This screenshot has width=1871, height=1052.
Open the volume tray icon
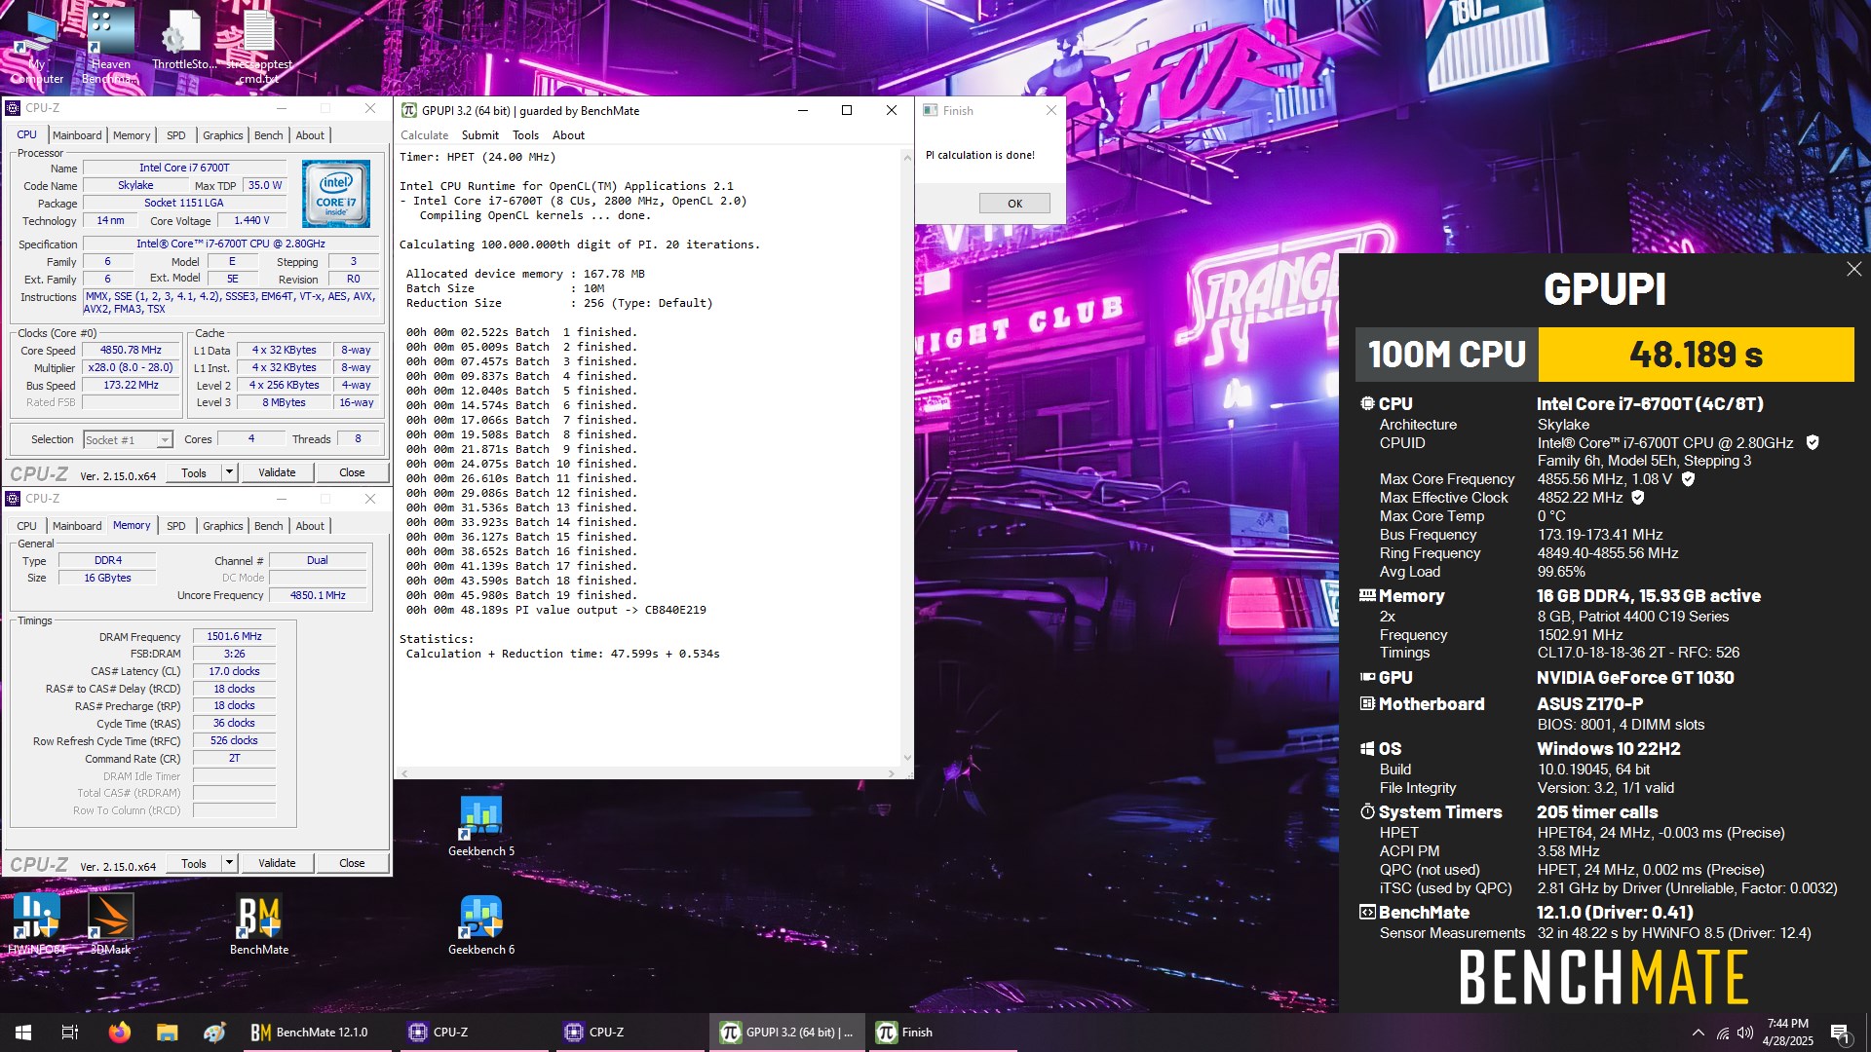click(x=1745, y=1033)
